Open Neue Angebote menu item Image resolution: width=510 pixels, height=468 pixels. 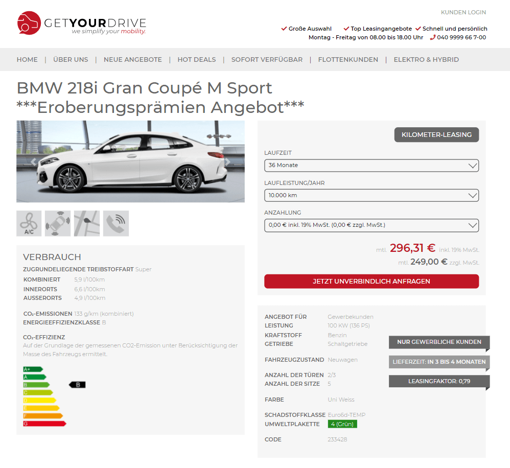133,59
